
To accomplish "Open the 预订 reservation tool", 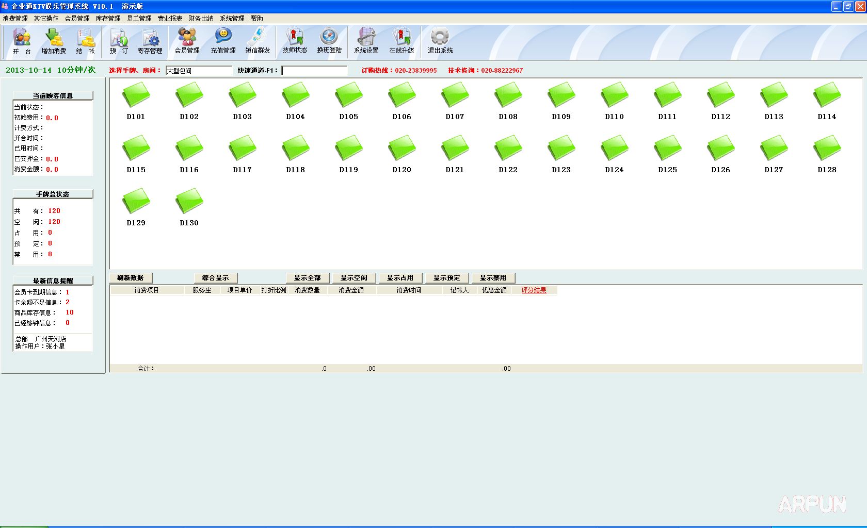I will (119, 41).
